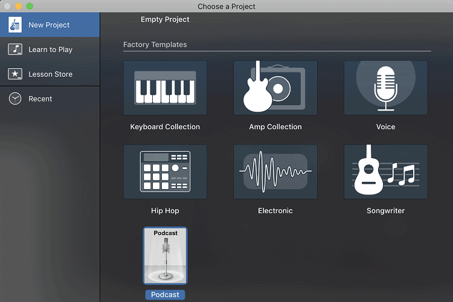Choose the Electronic waveform template icon
Viewport: 453px width, 302px height.
click(x=275, y=172)
